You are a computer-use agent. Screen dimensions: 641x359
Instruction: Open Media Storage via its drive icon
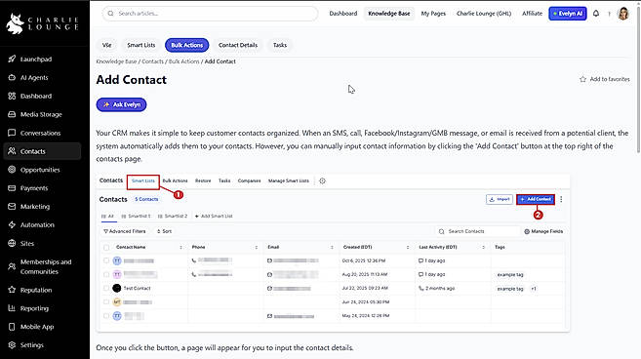coord(12,114)
